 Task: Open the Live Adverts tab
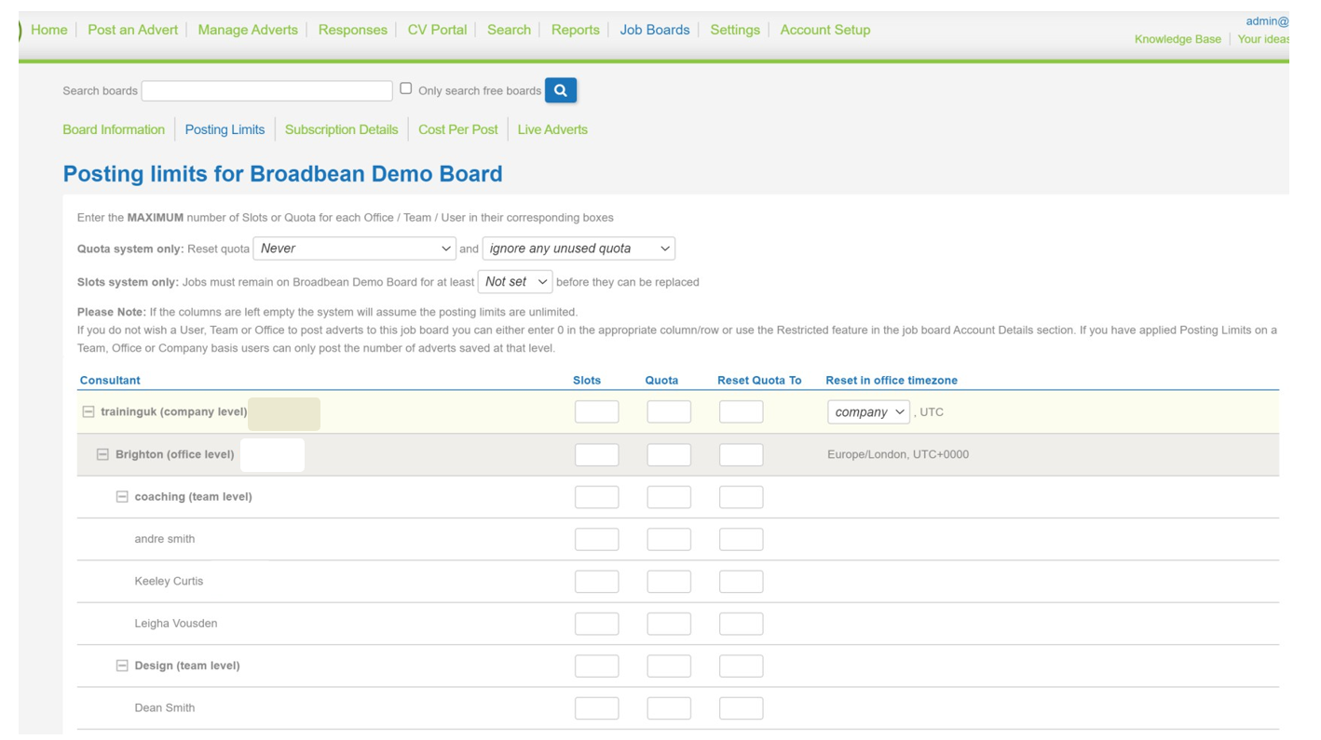(552, 129)
